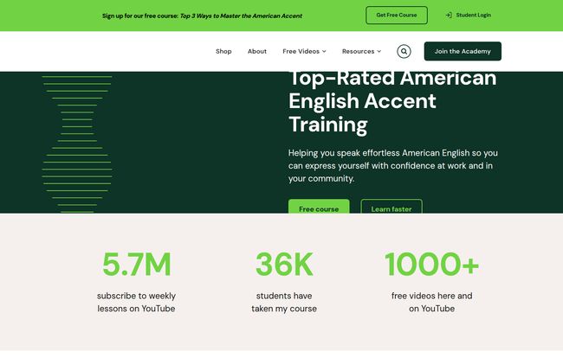Open the Resources menu label
Screen dimensions: 563x358
coord(358,51)
